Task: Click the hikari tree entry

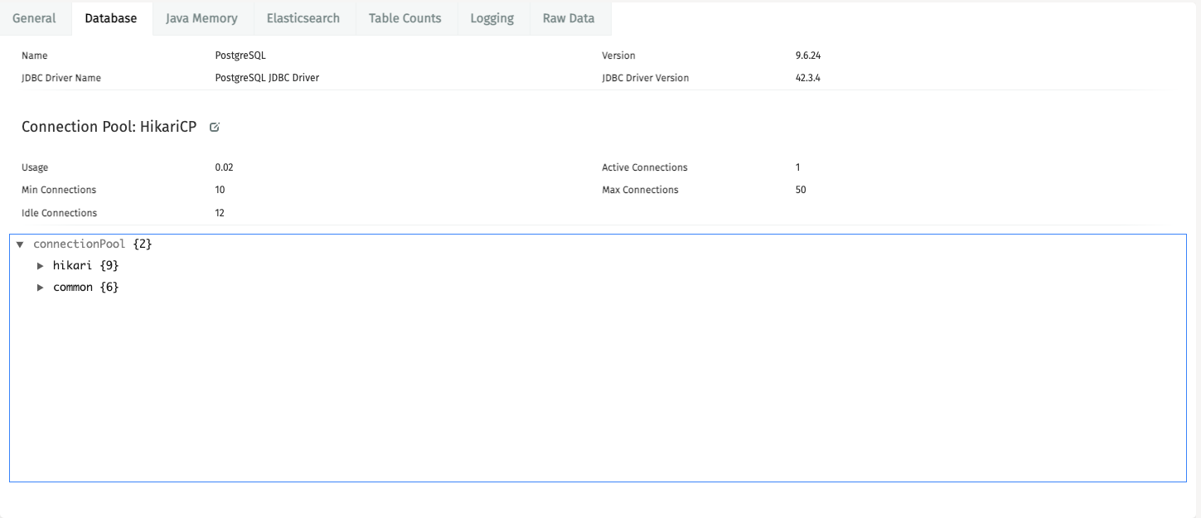Action: point(73,265)
